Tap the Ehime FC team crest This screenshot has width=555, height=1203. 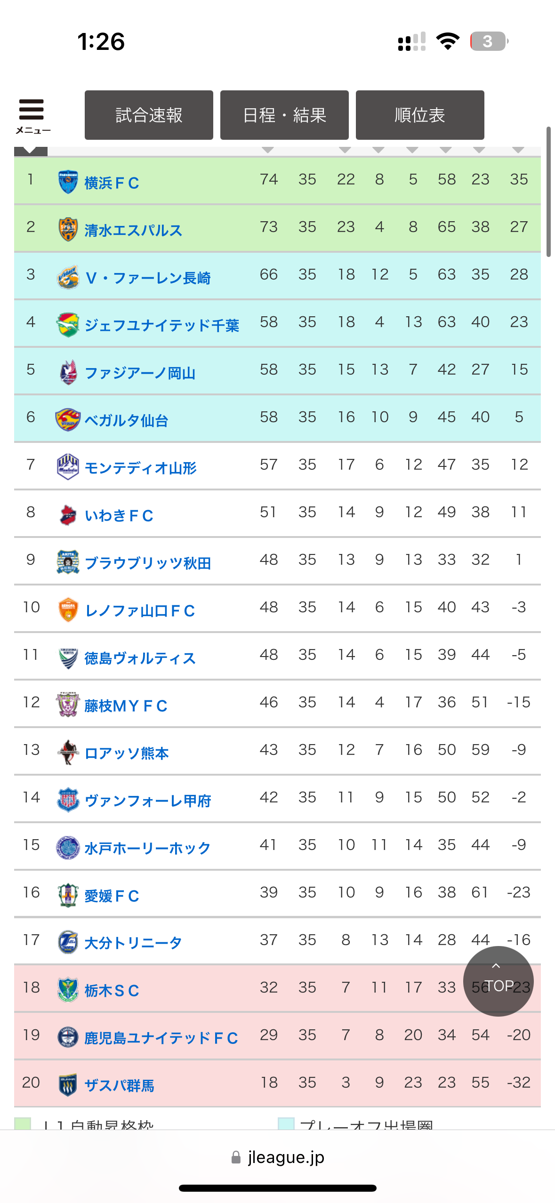[68, 895]
